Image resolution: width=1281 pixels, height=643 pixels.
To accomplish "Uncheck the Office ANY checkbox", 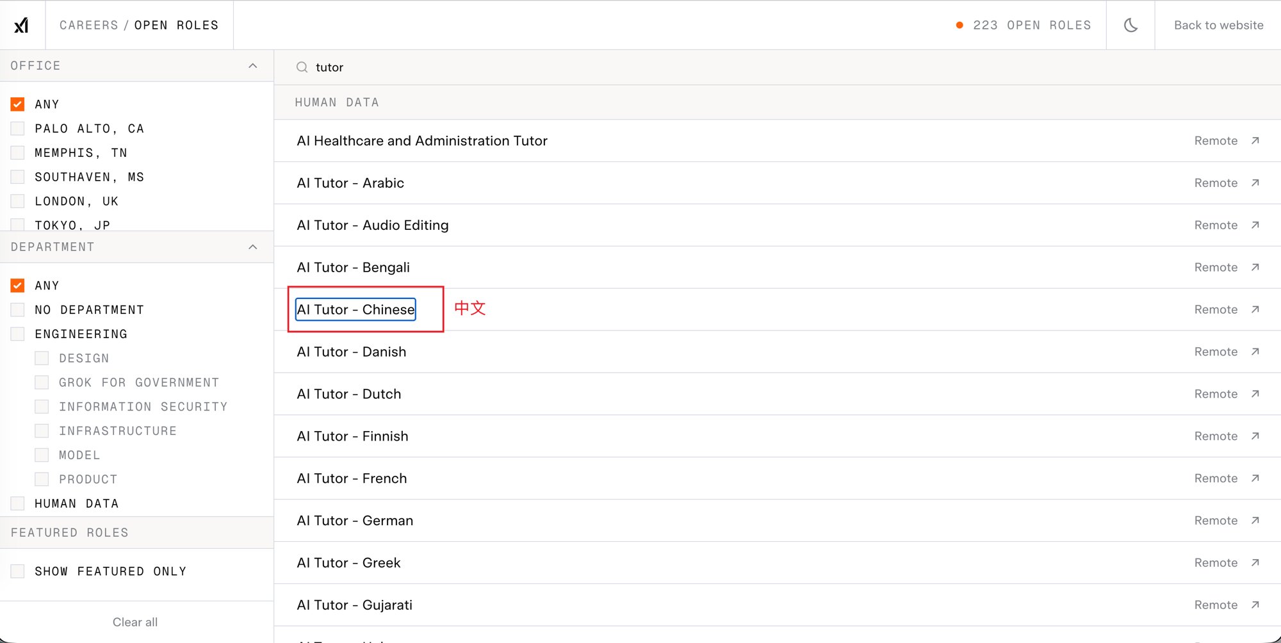I will click(18, 104).
